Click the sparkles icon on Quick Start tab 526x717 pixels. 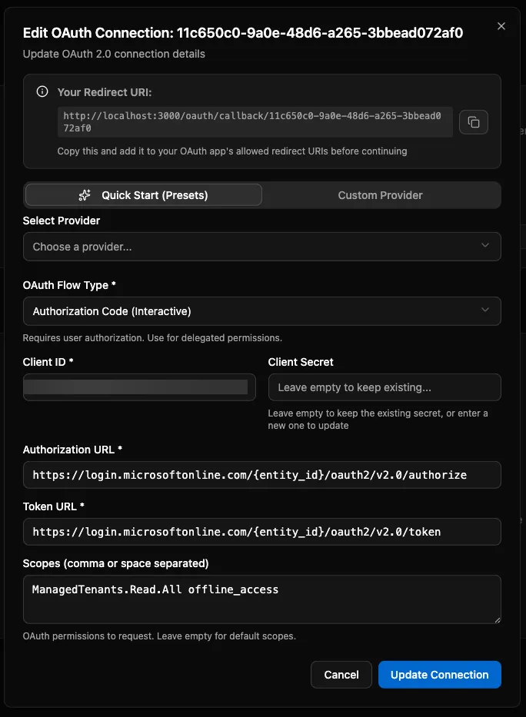(x=85, y=194)
